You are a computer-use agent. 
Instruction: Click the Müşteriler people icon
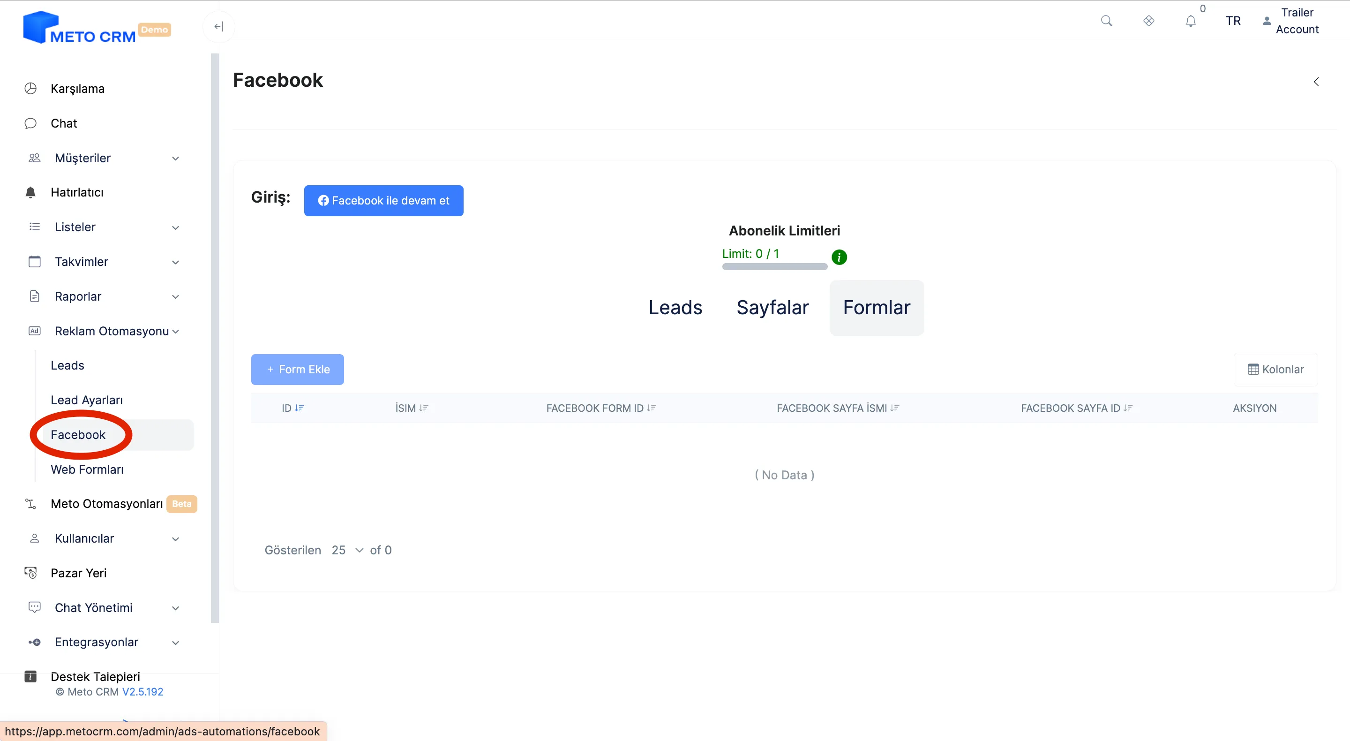click(35, 158)
